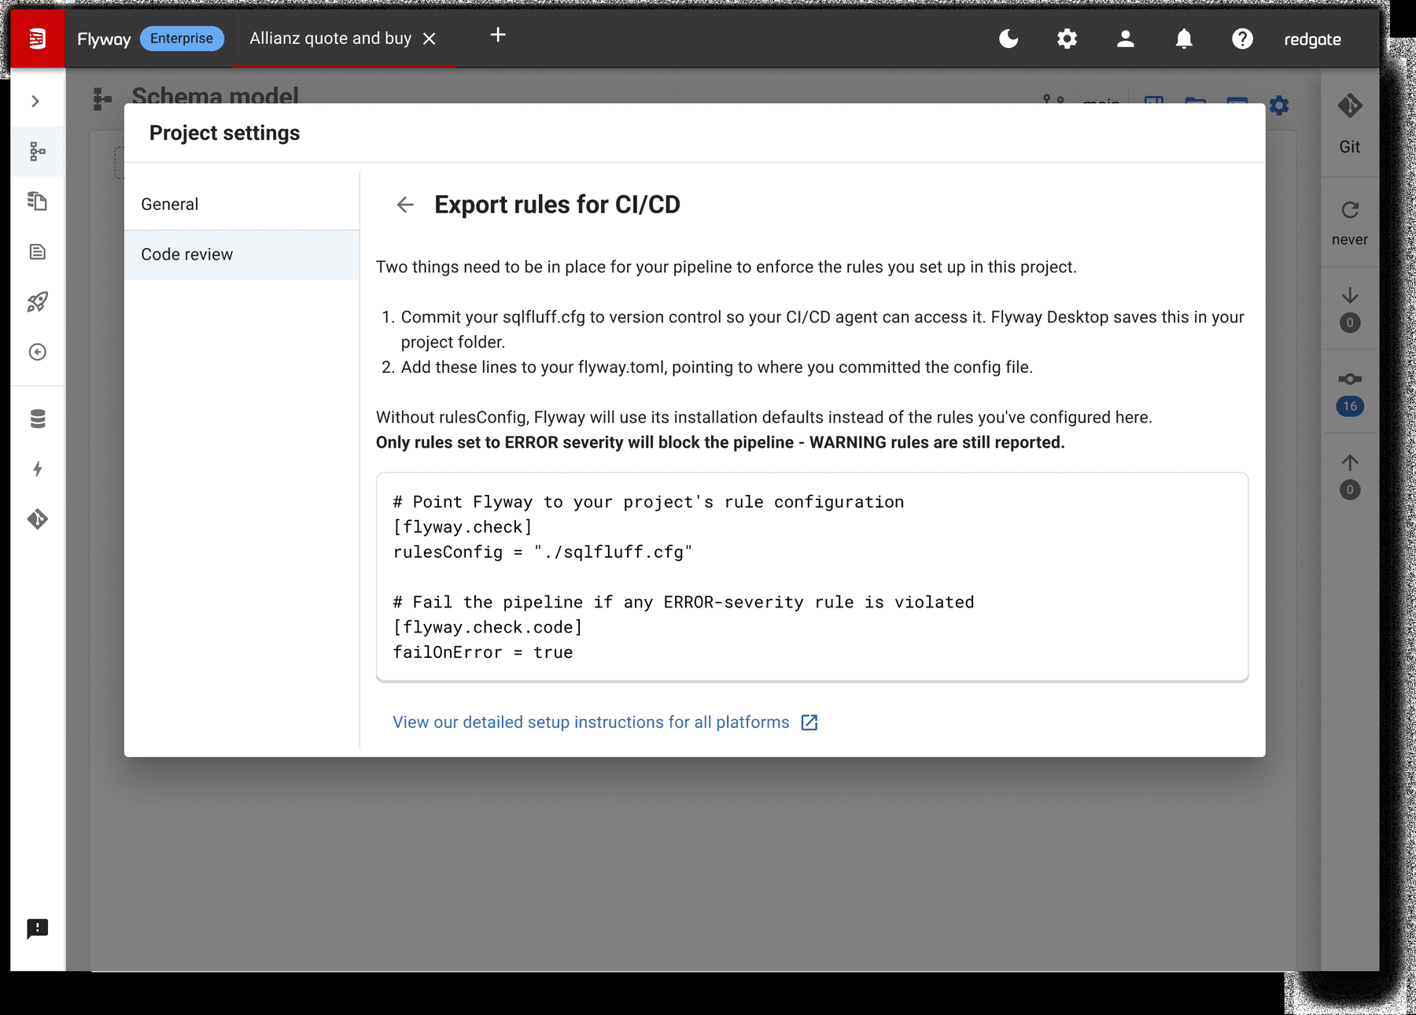
Task: Open the notifications bell
Action: pos(1184,39)
